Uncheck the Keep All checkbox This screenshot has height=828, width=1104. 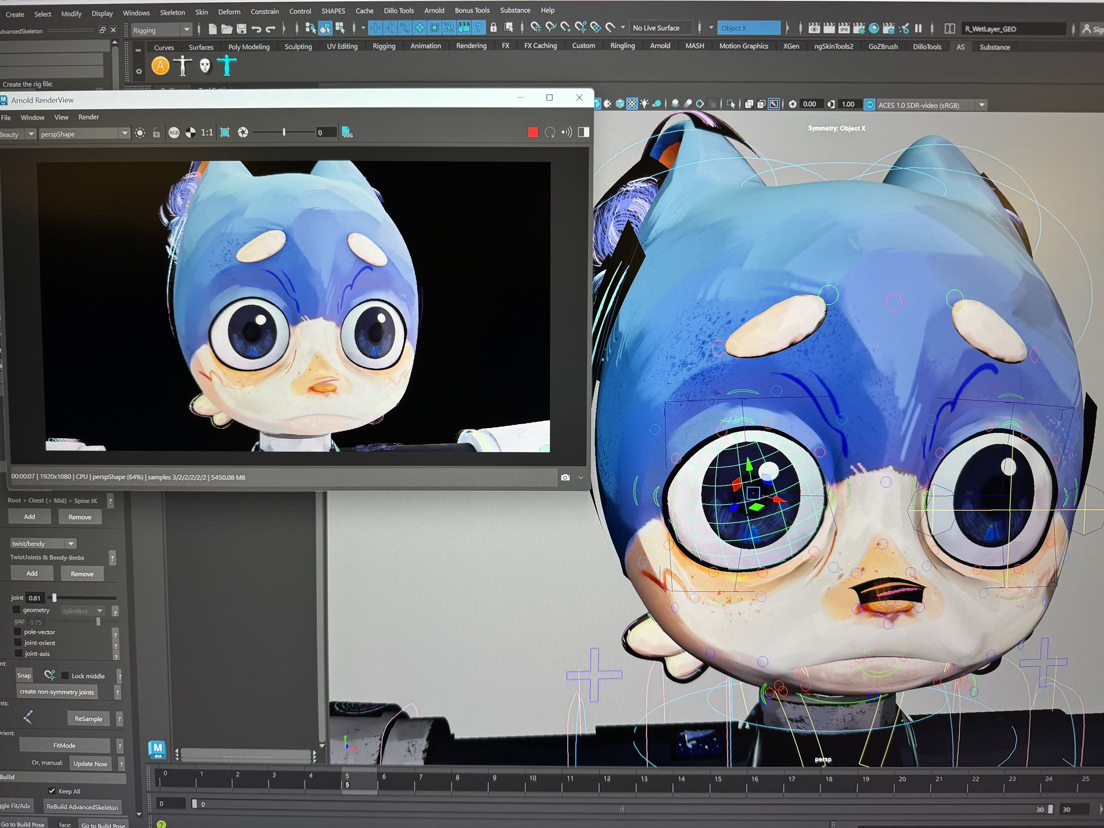pyautogui.click(x=52, y=791)
